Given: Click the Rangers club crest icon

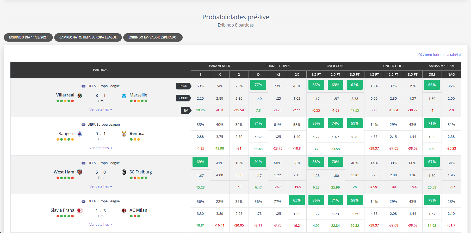Looking at the screenshot, I should pyautogui.click(x=80, y=134).
